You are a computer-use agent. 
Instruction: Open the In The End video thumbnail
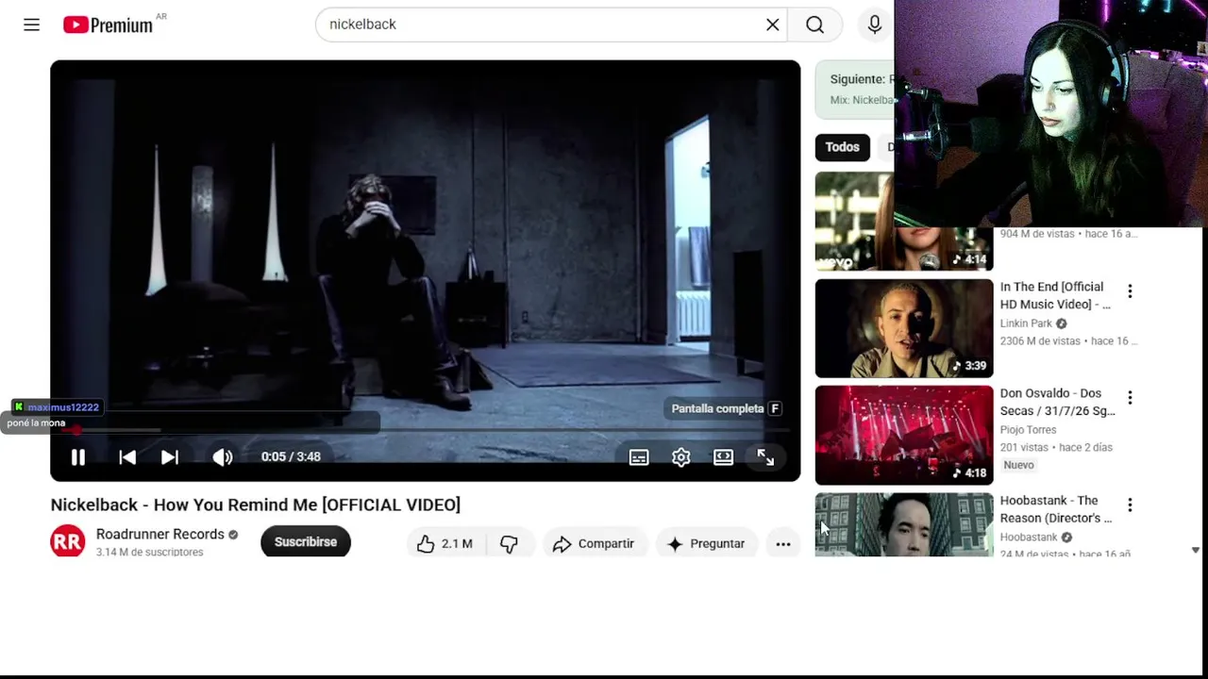click(x=904, y=328)
